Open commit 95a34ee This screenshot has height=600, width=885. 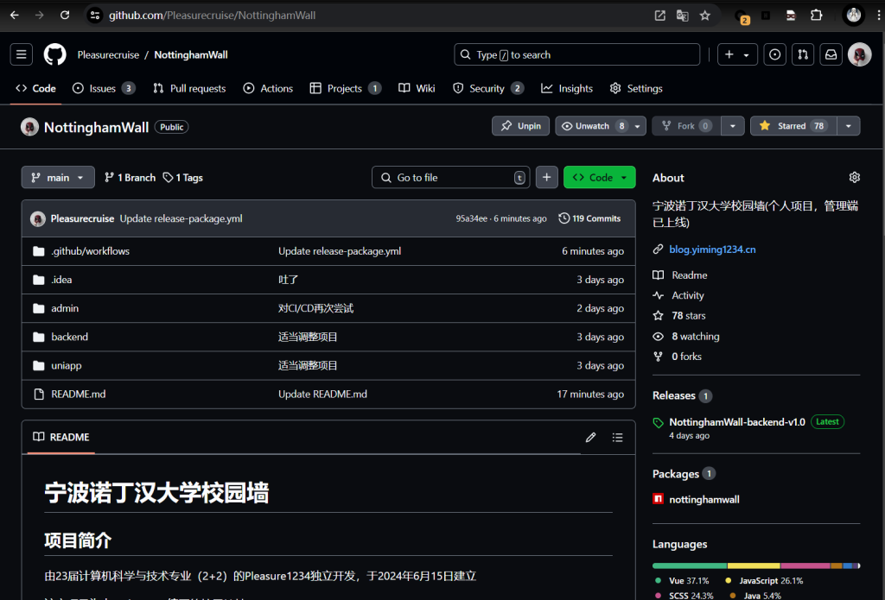coord(471,218)
